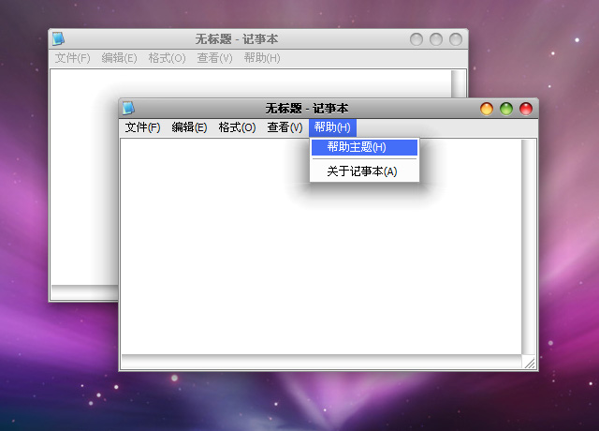Click the notepad icon in the back window's title bar
The image size is (599, 431).
(x=58, y=38)
